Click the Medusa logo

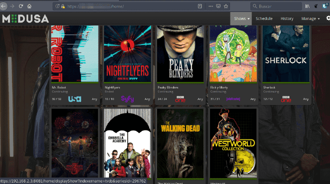click(x=25, y=18)
